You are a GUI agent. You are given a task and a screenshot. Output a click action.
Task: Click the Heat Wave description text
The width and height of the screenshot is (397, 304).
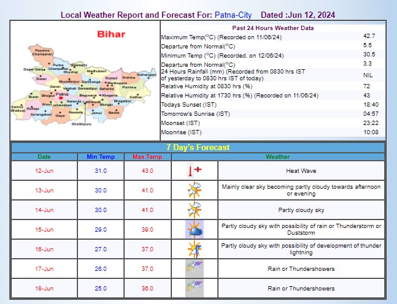(x=301, y=171)
